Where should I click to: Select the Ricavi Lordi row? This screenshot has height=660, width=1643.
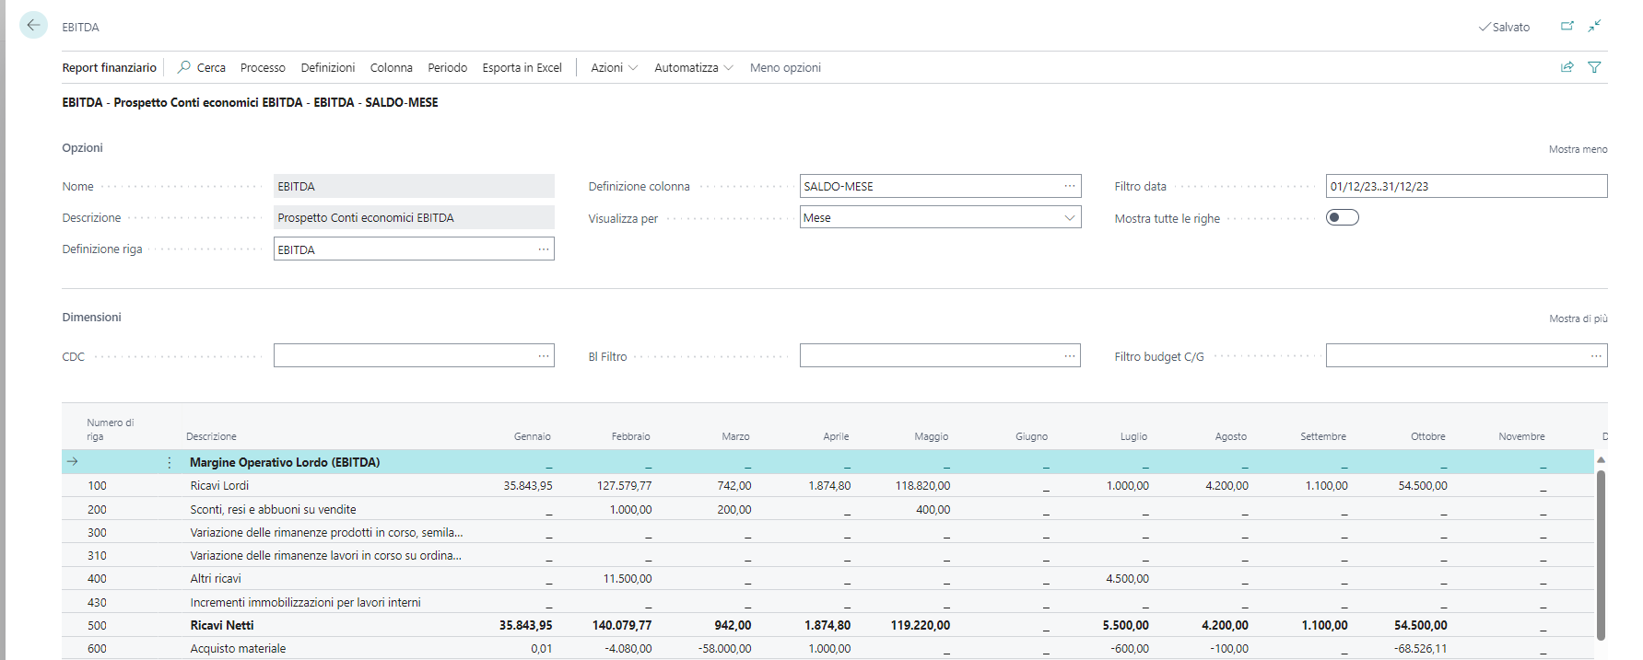tap(827, 485)
